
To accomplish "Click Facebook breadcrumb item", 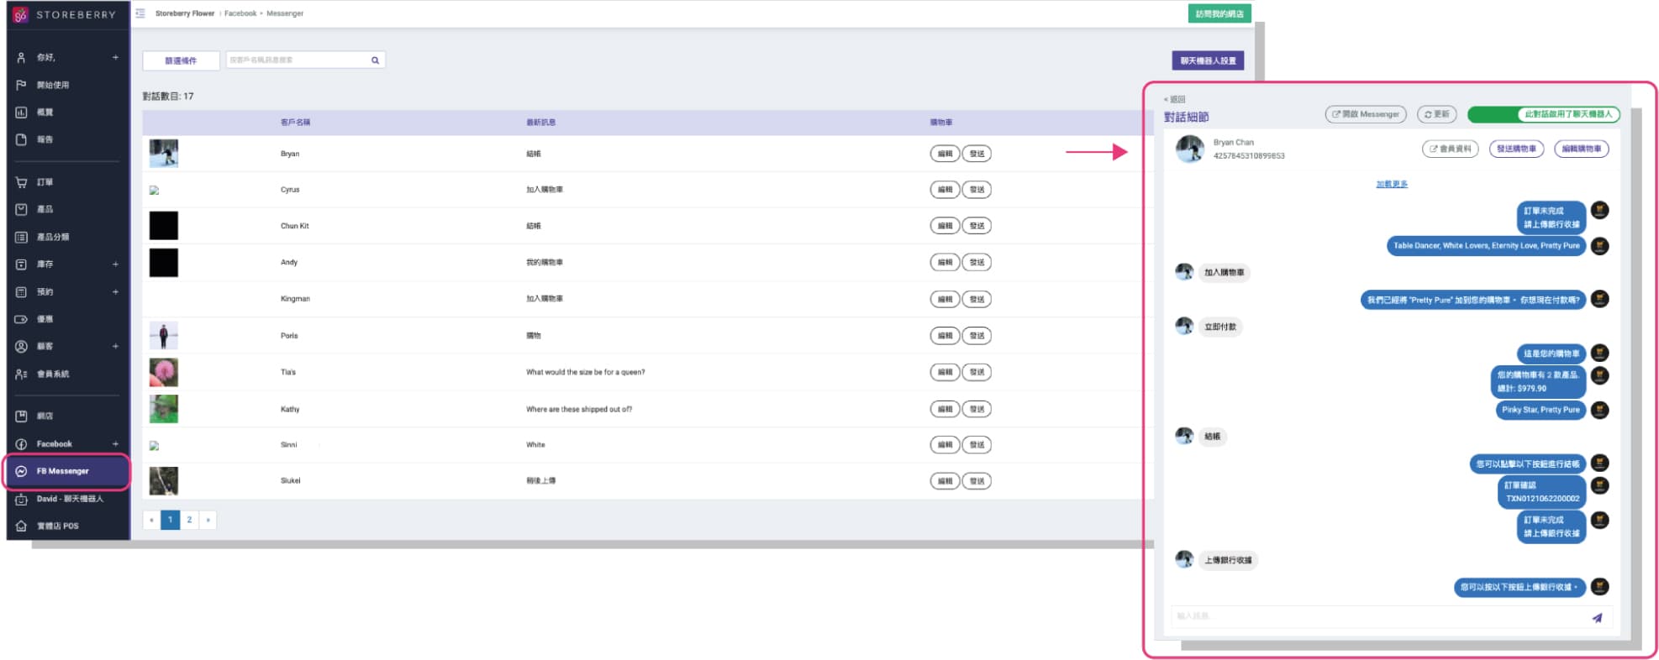I will [240, 13].
